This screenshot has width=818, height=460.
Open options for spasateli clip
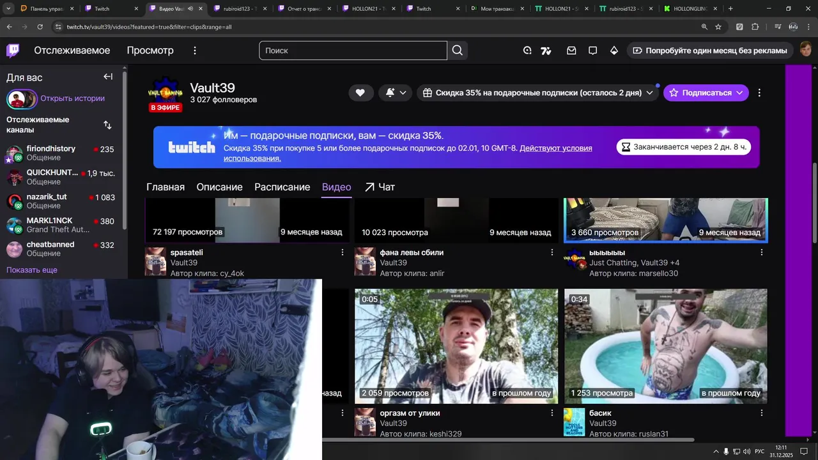point(343,252)
